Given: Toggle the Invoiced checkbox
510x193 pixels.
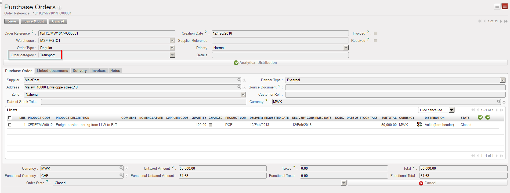Looking at the screenshot, I should coord(375,33).
